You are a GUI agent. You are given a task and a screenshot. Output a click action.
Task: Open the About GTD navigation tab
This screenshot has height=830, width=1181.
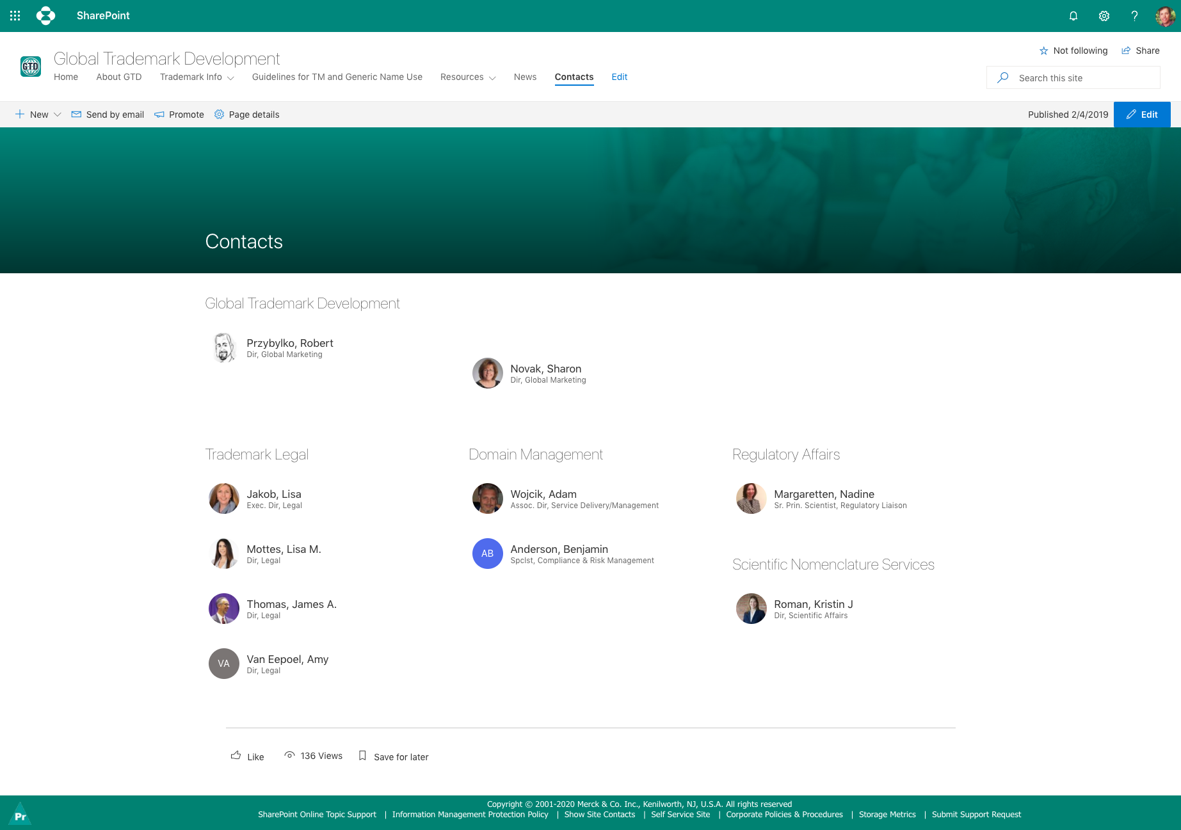(119, 77)
